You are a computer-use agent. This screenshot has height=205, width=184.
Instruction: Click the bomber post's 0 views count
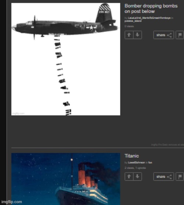point(129,26)
